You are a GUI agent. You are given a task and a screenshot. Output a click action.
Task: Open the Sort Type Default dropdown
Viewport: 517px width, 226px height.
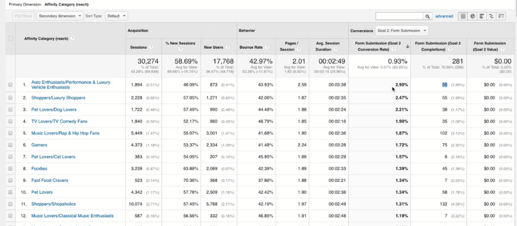click(x=116, y=16)
